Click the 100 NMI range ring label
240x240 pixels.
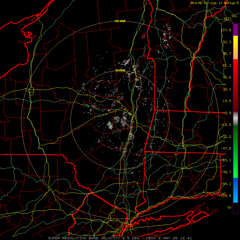pos(120,21)
